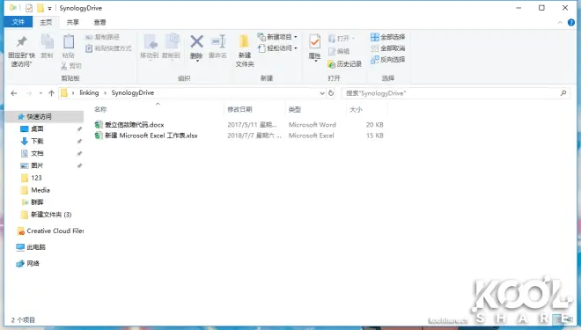The width and height of the screenshot is (581, 330).
Task: Click the New folder icon in title bar
Action: click(x=40, y=8)
